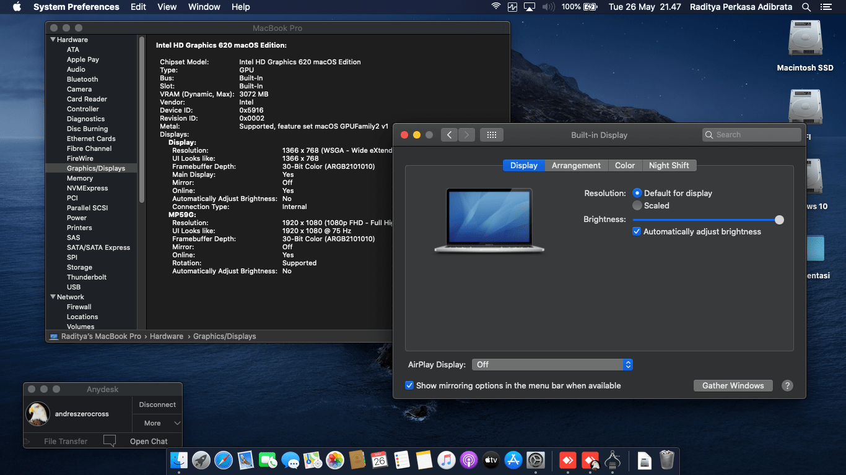846x475 pixels.
Task: Click the Gather Windows button
Action: pos(733,385)
